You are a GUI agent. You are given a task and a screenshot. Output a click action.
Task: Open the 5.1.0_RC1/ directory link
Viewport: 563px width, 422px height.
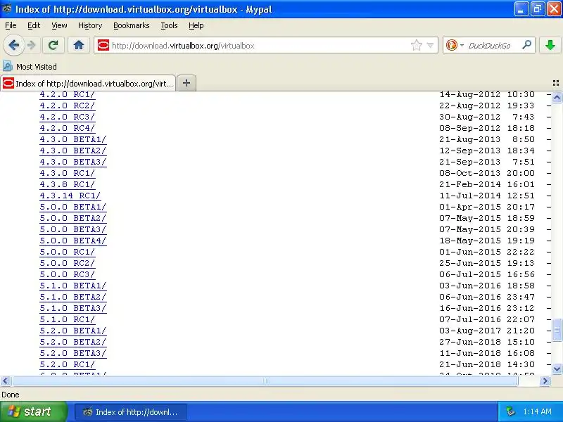tap(67, 319)
